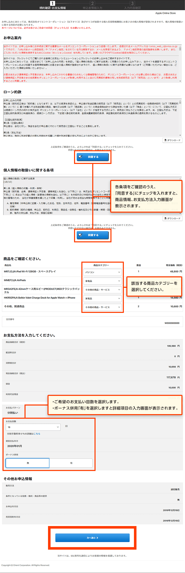Click the 次へ進む button
This screenshot has height=573, width=185.
[x=92, y=538]
